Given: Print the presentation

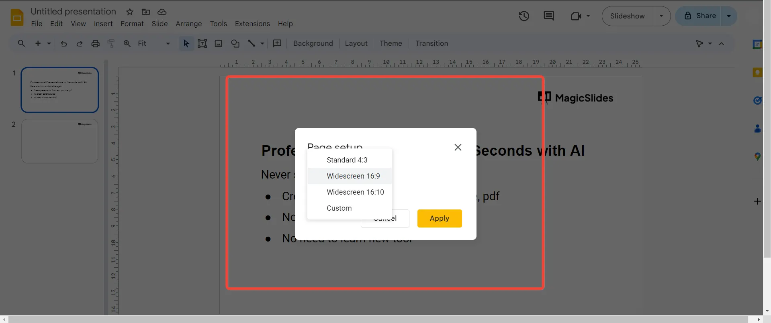Looking at the screenshot, I should click(x=95, y=43).
